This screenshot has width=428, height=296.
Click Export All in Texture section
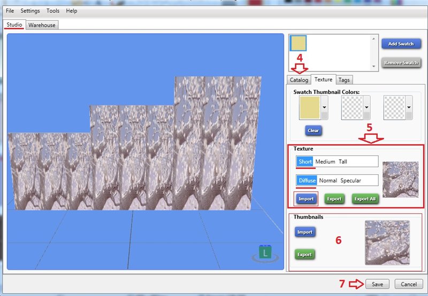pyautogui.click(x=365, y=199)
